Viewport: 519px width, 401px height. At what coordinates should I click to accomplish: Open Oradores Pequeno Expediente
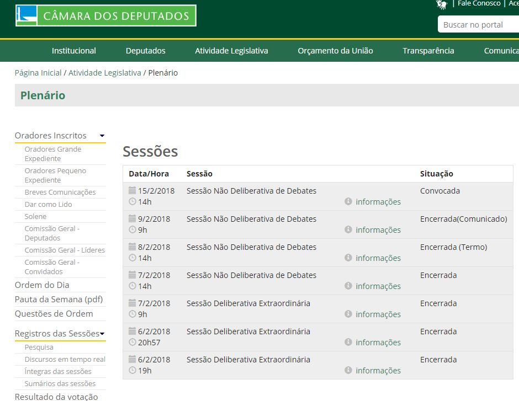click(55, 175)
